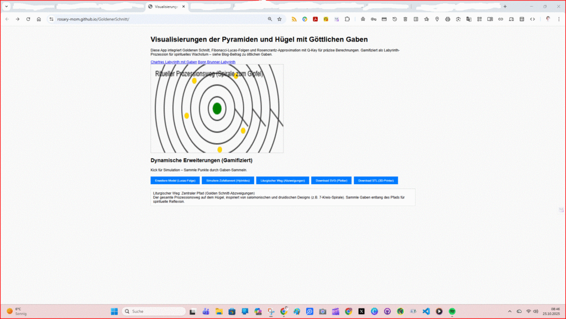Open the zoom magnifier in address bar
Image resolution: width=566 pixels, height=319 pixels.
coord(270,19)
